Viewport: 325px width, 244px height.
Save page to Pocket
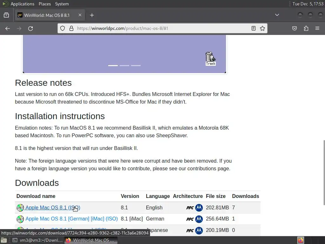pos(294,28)
